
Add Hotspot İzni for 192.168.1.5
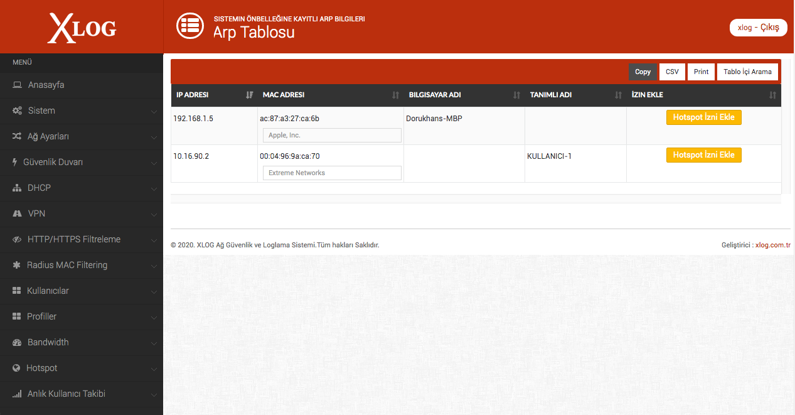(x=703, y=117)
